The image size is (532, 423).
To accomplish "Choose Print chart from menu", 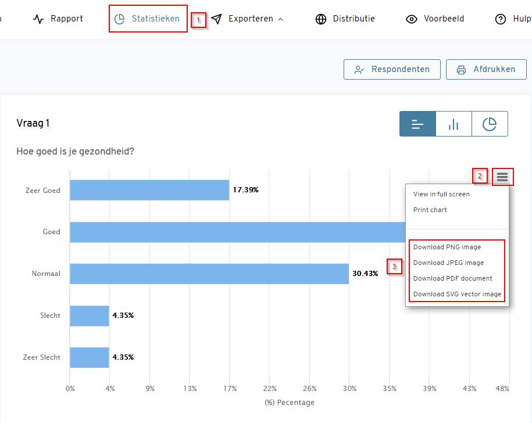I will 430,210.
